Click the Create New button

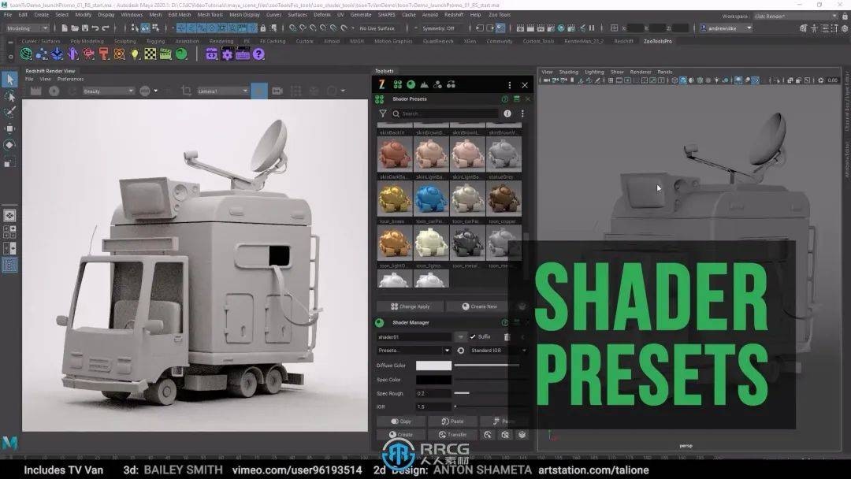tap(481, 306)
